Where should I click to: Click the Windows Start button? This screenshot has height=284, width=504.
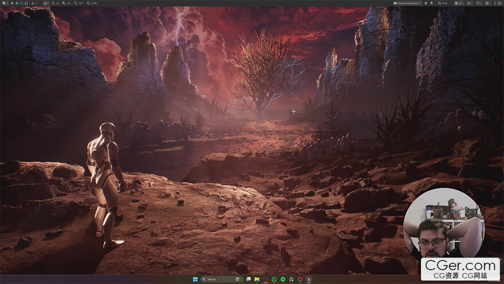[195, 279]
